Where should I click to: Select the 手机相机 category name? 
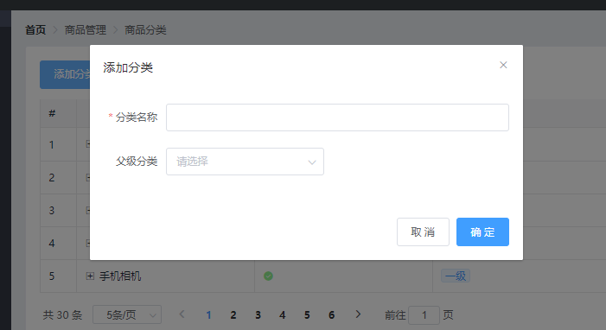click(x=120, y=276)
